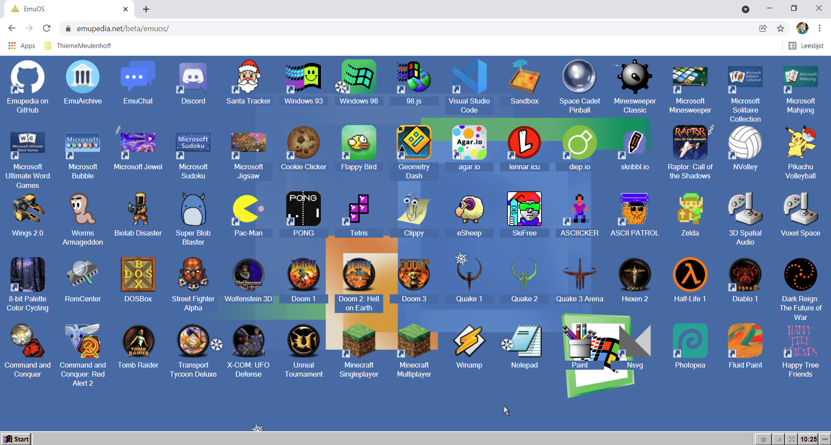Open the Leeslijst reading list
This screenshot has width=831, height=445.
pos(806,46)
